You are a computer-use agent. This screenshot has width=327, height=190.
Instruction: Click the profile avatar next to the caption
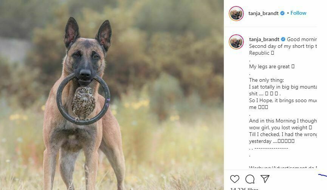[236, 42]
